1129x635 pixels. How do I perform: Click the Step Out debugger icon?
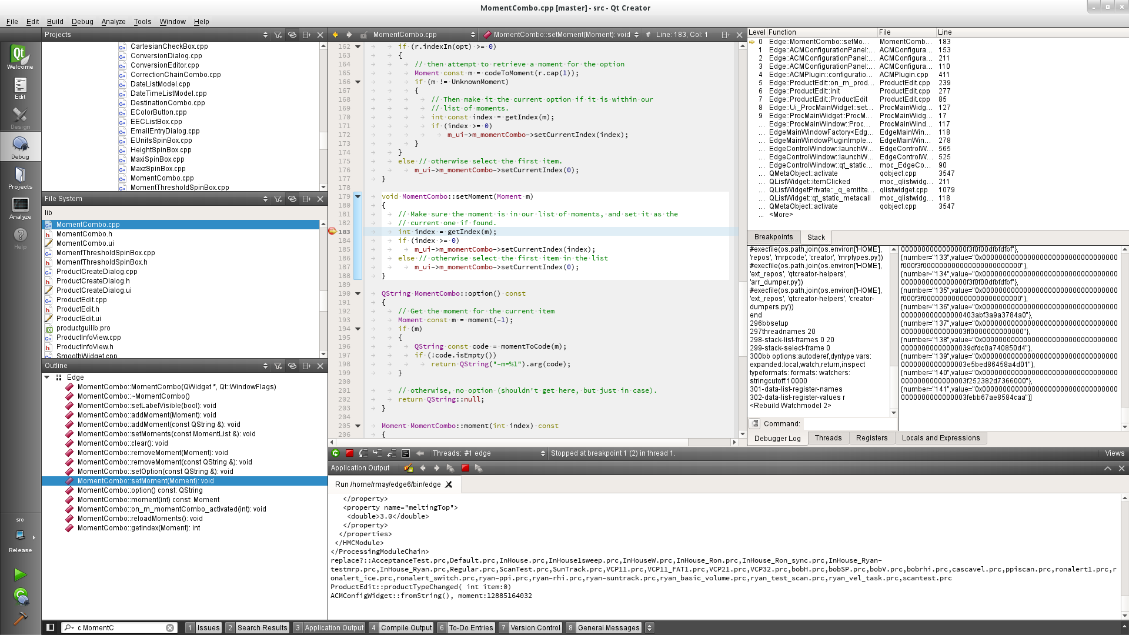392,453
